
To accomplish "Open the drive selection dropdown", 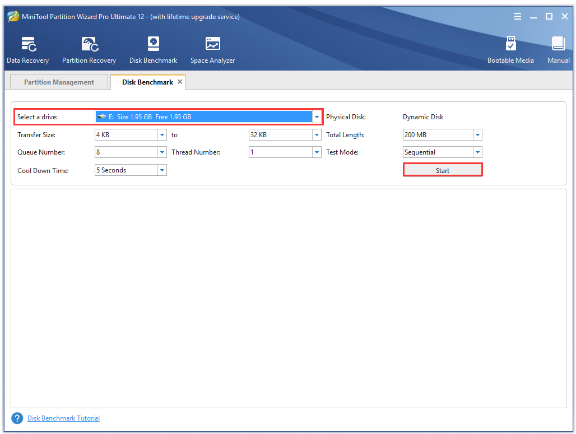I will [x=317, y=116].
